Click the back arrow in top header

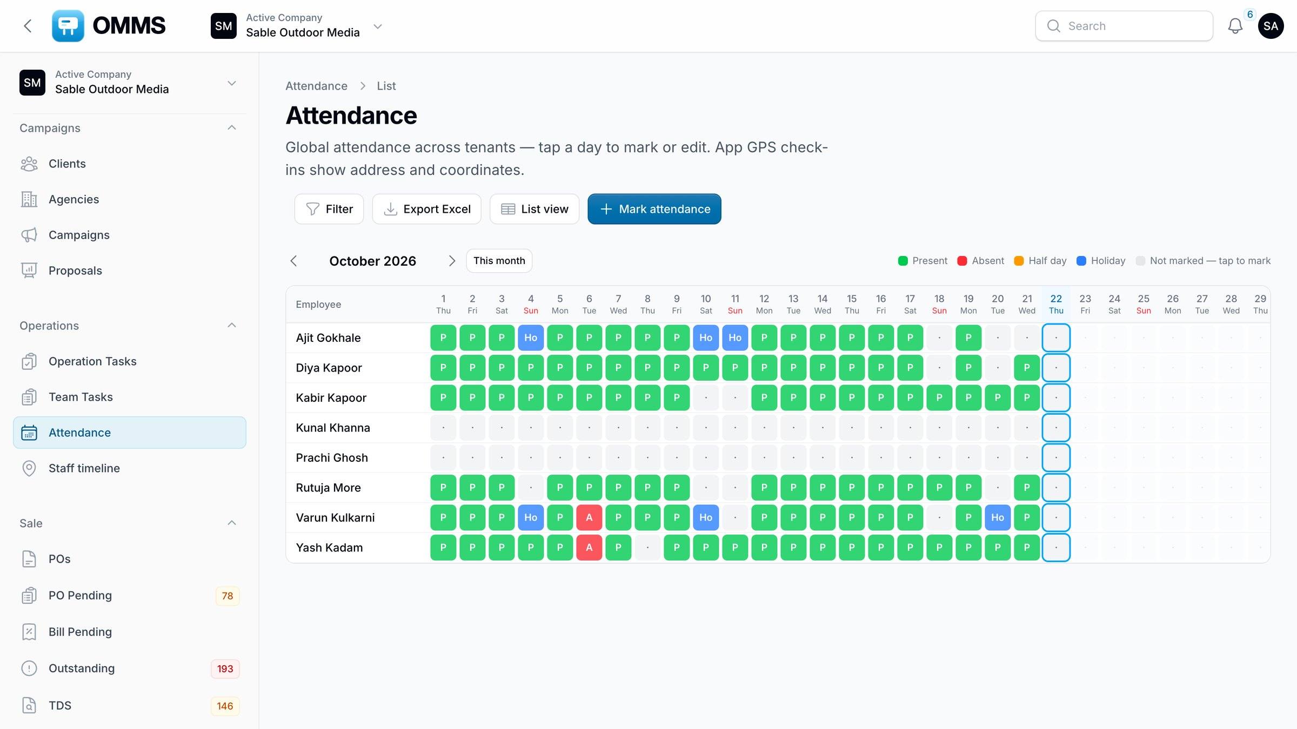(x=28, y=26)
